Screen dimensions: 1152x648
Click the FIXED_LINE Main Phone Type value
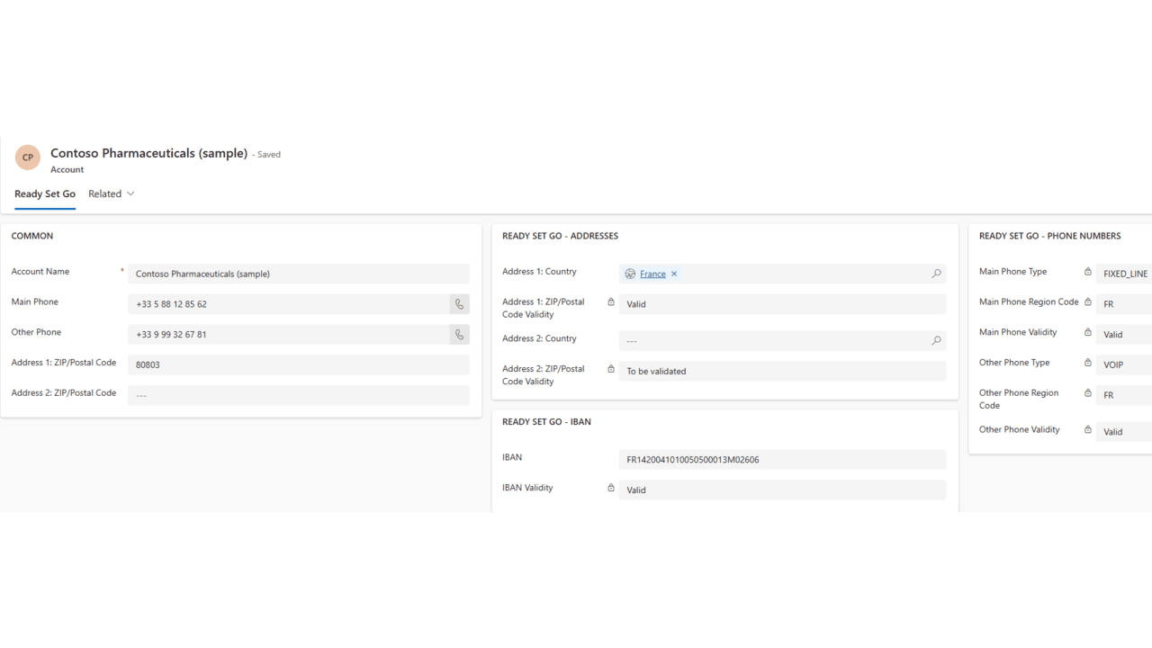[x=1125, y=274]
